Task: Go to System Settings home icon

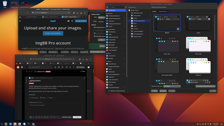Action: tap(107, 7)
